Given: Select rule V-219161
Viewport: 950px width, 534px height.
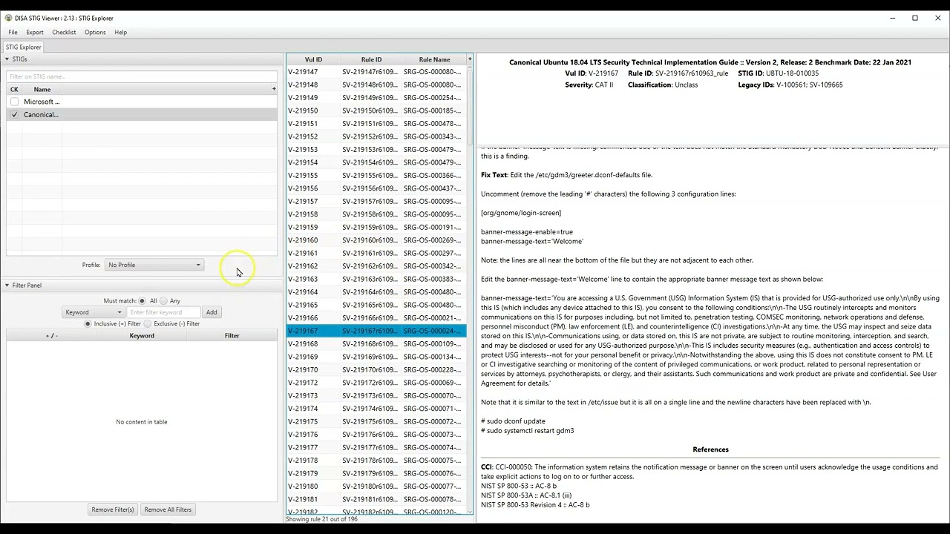Looking at the screenshot, I should click(x=377, y=253).
